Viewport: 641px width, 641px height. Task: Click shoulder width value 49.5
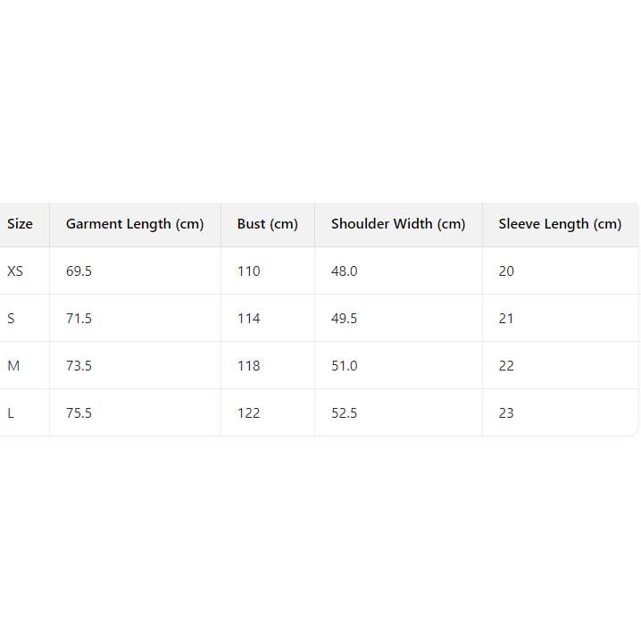pos(344,319)
